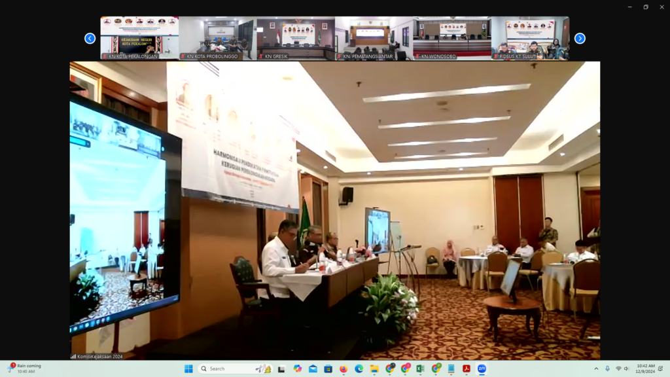
Task: Show next participant thumbnails with right arrow
Action: pyautogui.click(x=580, y=39)
